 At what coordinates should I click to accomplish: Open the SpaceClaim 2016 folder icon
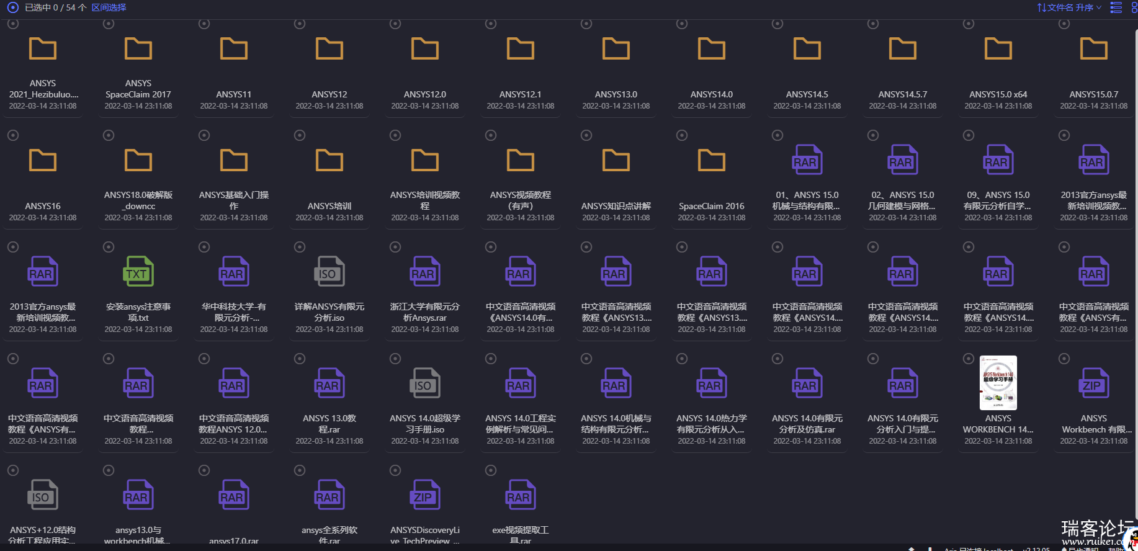click(x=712, y=160)
